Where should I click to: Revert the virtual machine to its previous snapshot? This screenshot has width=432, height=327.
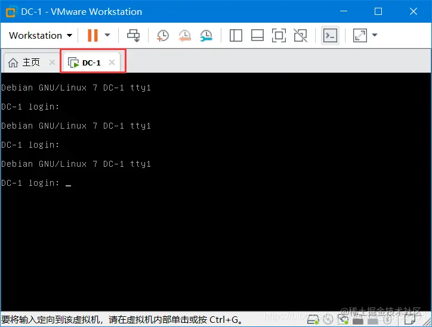point(184,36)
